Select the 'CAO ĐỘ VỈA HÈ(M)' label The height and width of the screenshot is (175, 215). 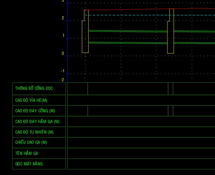pos(31,100)
